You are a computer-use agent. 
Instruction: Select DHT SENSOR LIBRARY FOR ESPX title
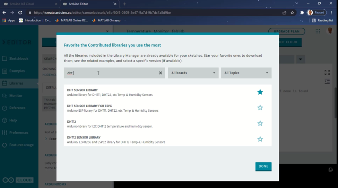89,106
